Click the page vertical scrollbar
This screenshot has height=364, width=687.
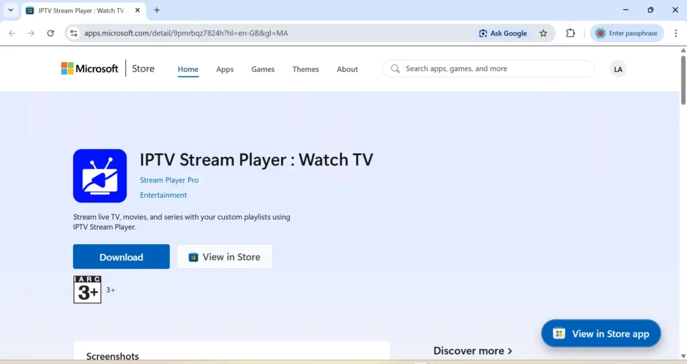[683, 80]
